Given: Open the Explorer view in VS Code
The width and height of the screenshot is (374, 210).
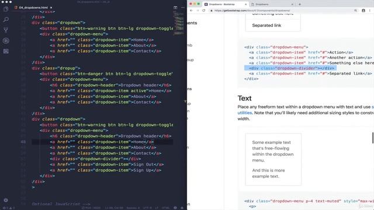Looking at the screenshot, I should [6, 9].
